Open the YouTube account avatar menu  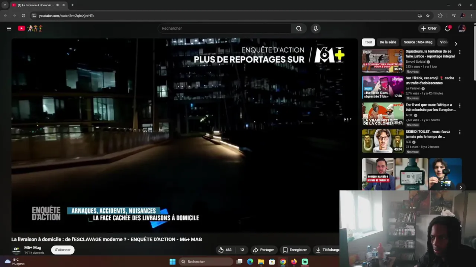tap(461, 28)
